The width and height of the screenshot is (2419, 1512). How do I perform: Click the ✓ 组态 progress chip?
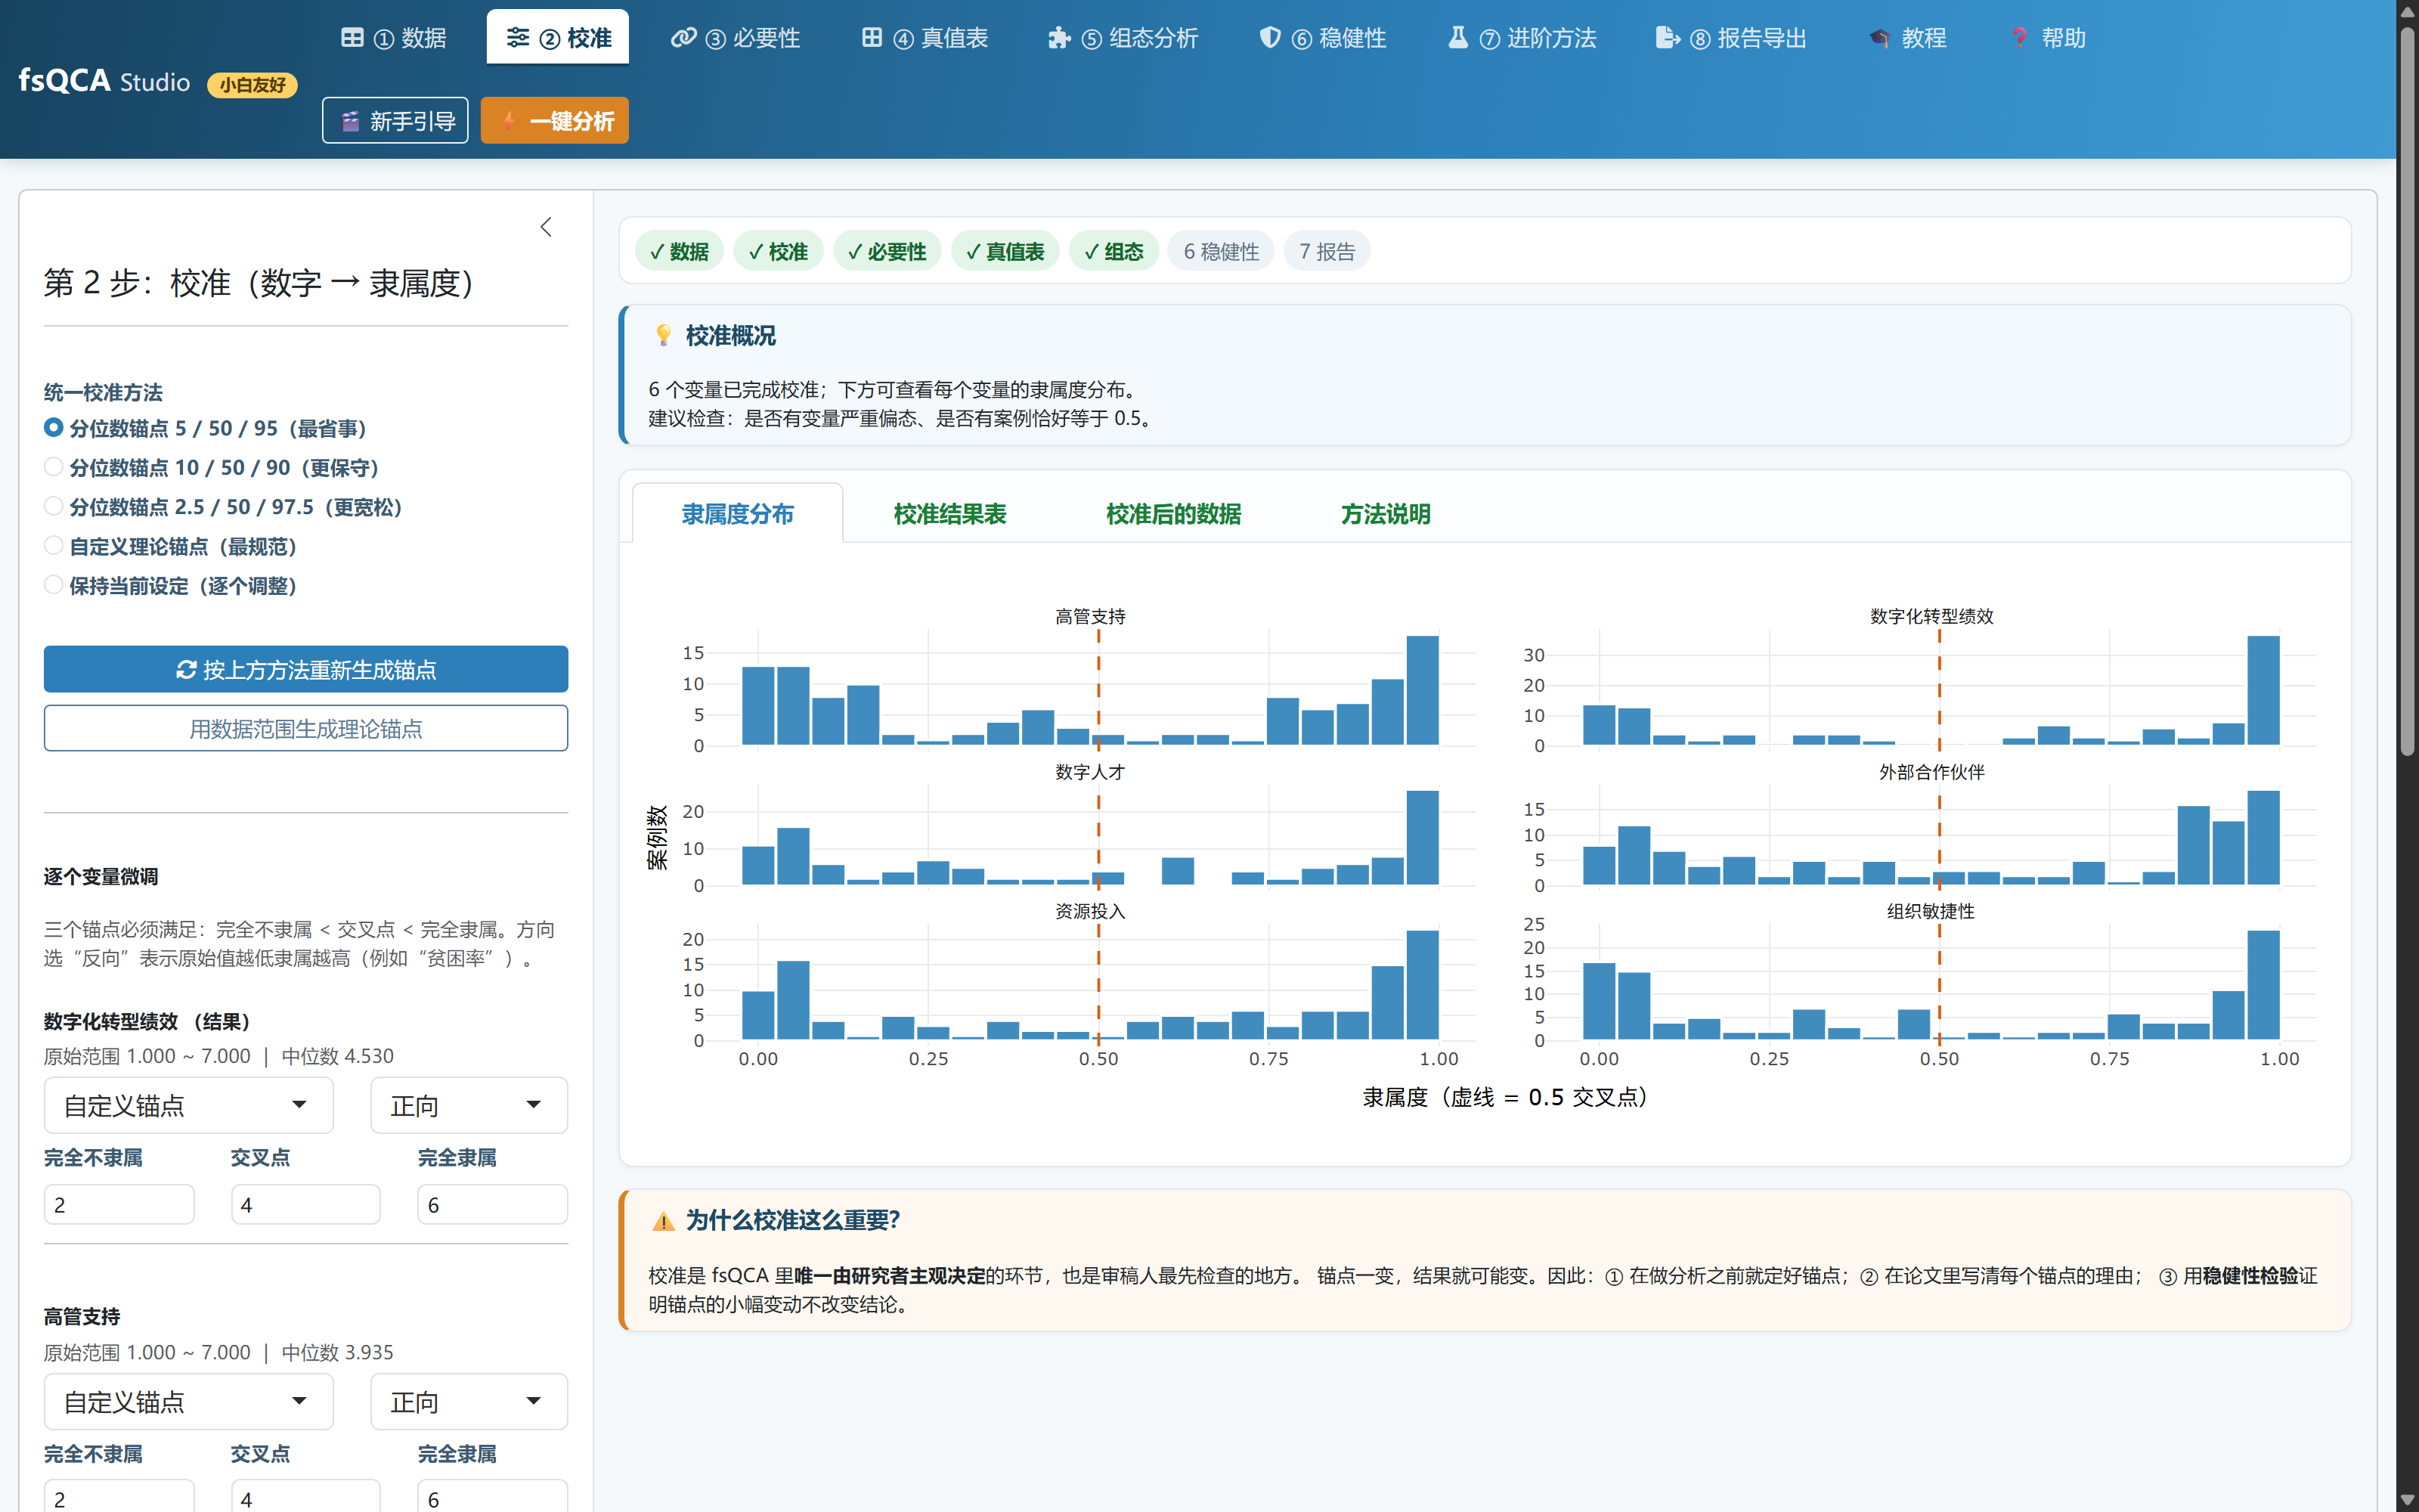point(1113,251)
